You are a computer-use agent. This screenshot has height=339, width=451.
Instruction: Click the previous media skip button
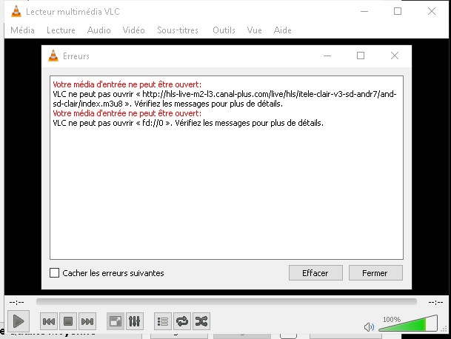coord(49,321)
